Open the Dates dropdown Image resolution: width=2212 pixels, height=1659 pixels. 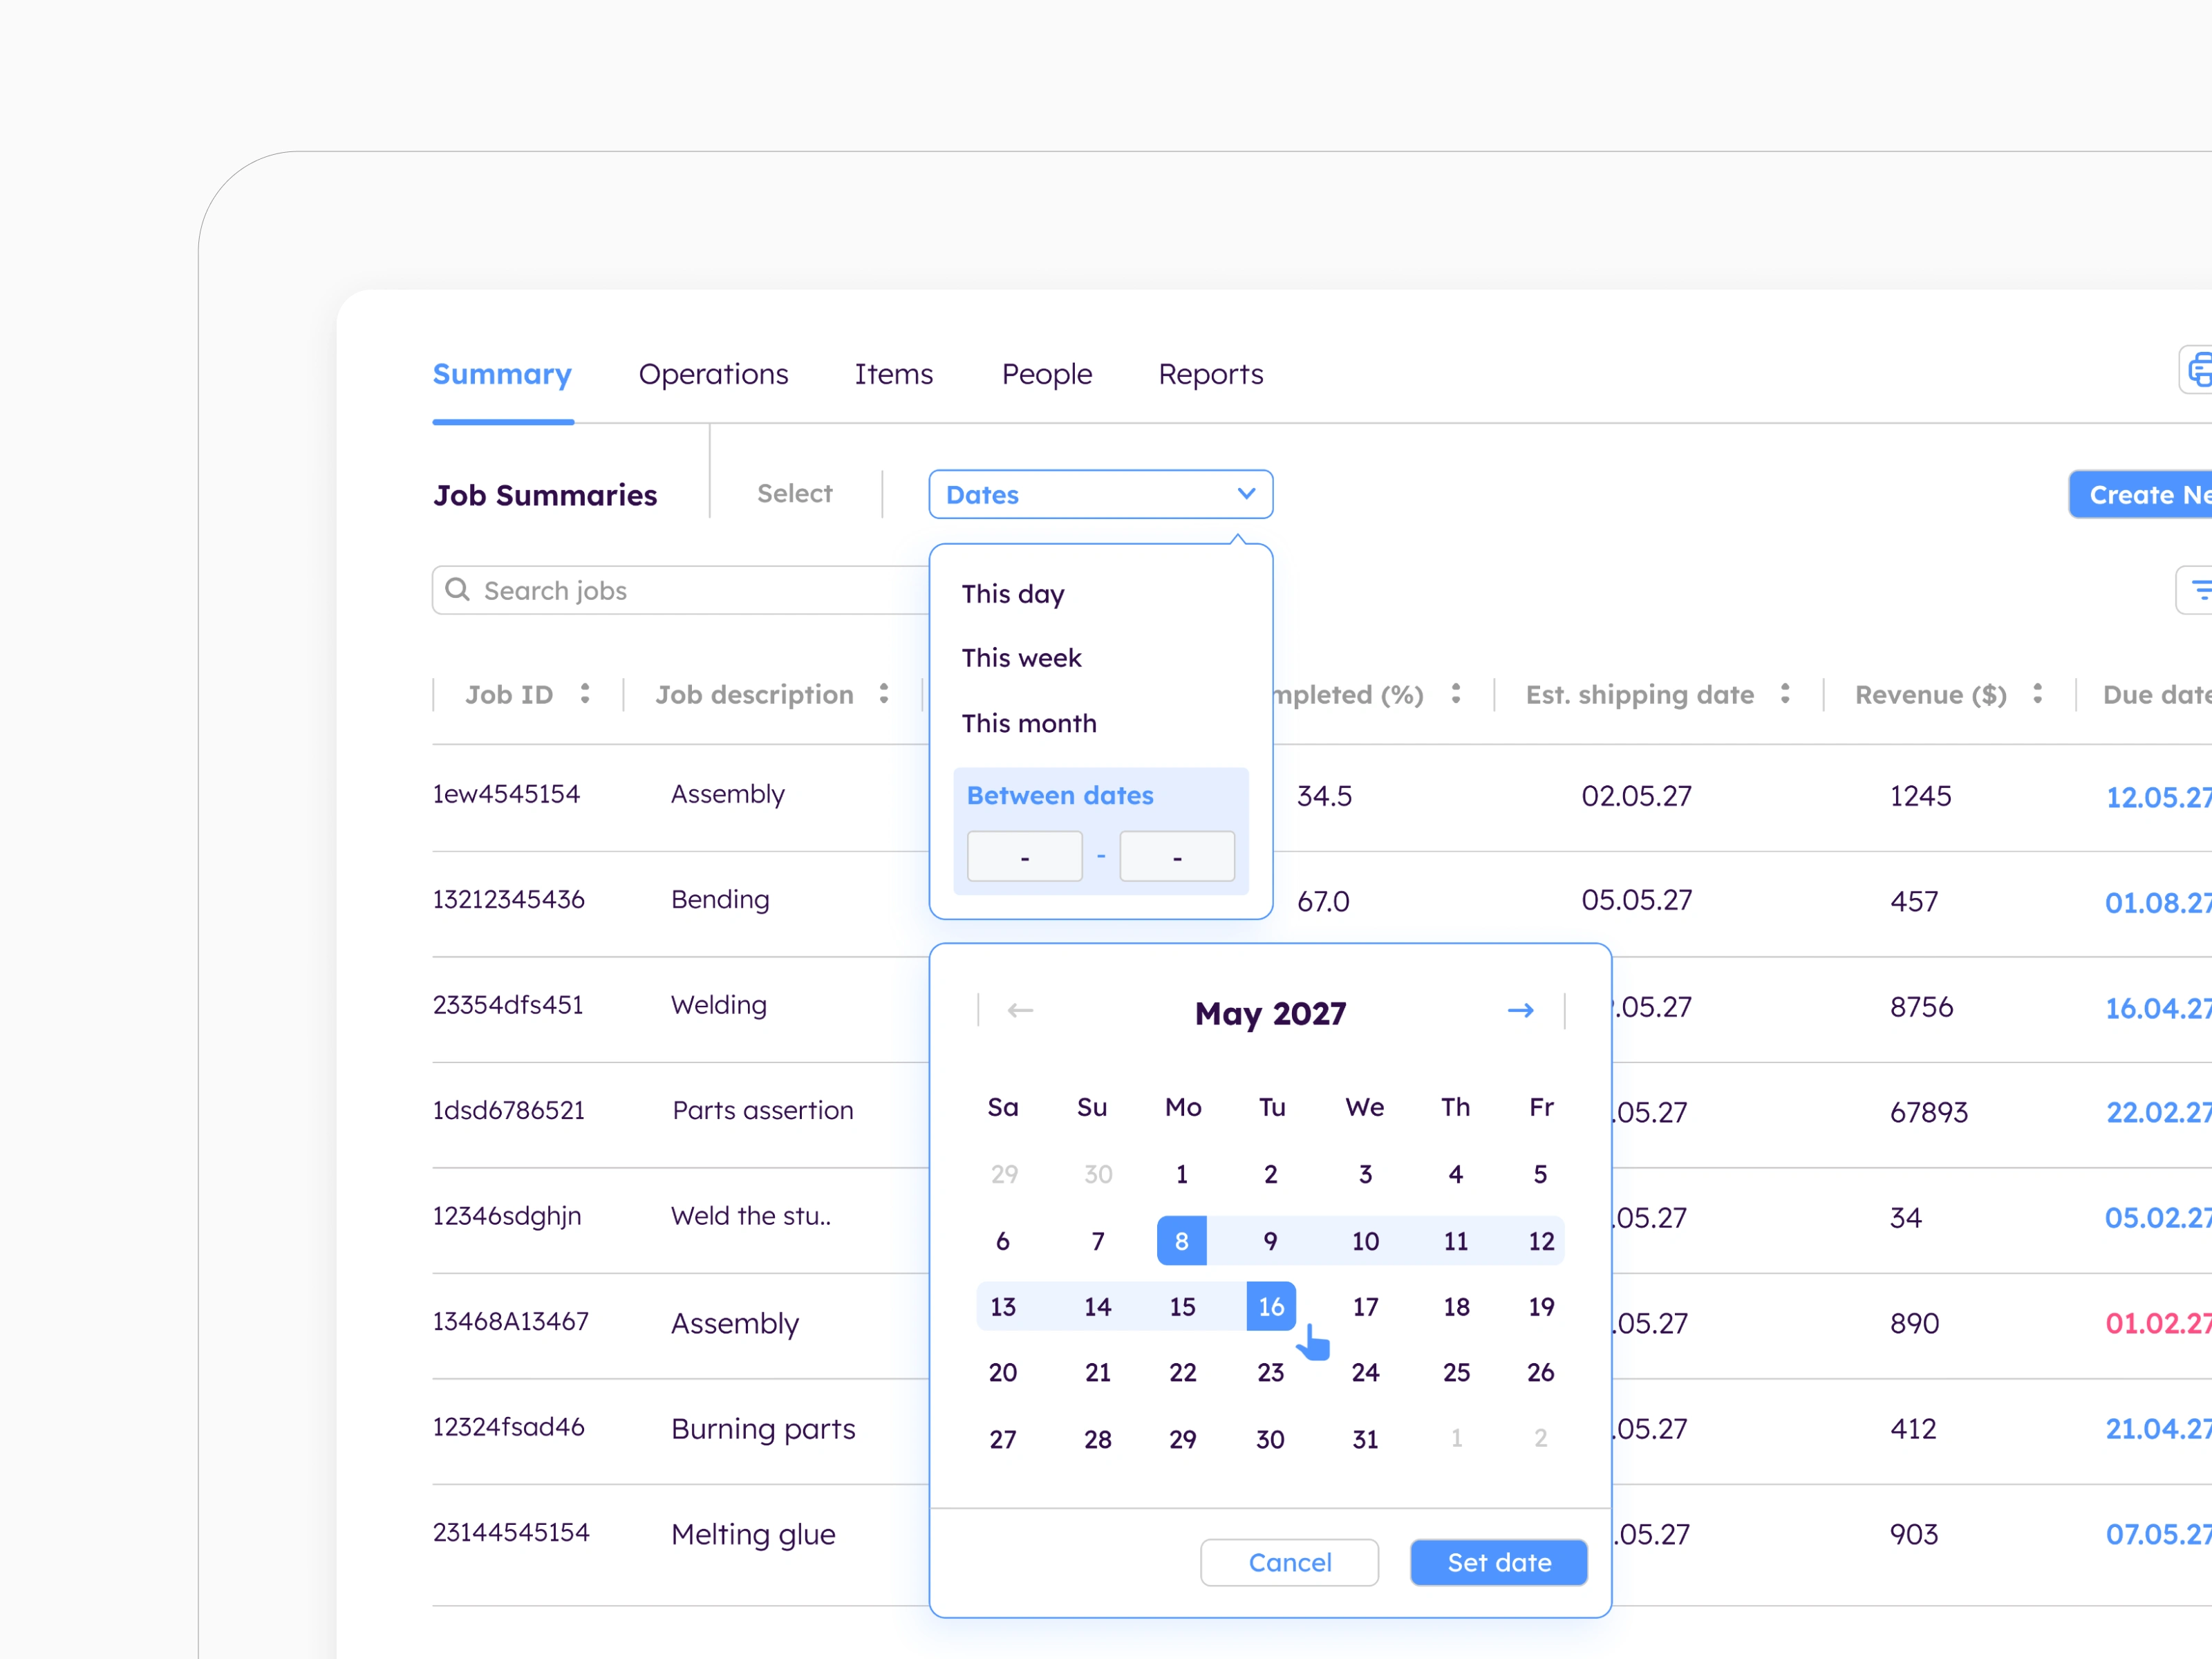(1100, 493)
